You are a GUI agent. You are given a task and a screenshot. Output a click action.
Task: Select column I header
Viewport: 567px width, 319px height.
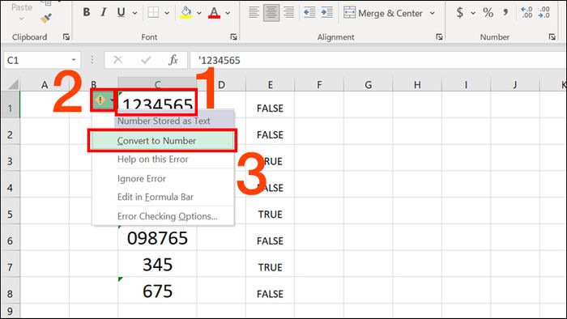click(466, 84)
